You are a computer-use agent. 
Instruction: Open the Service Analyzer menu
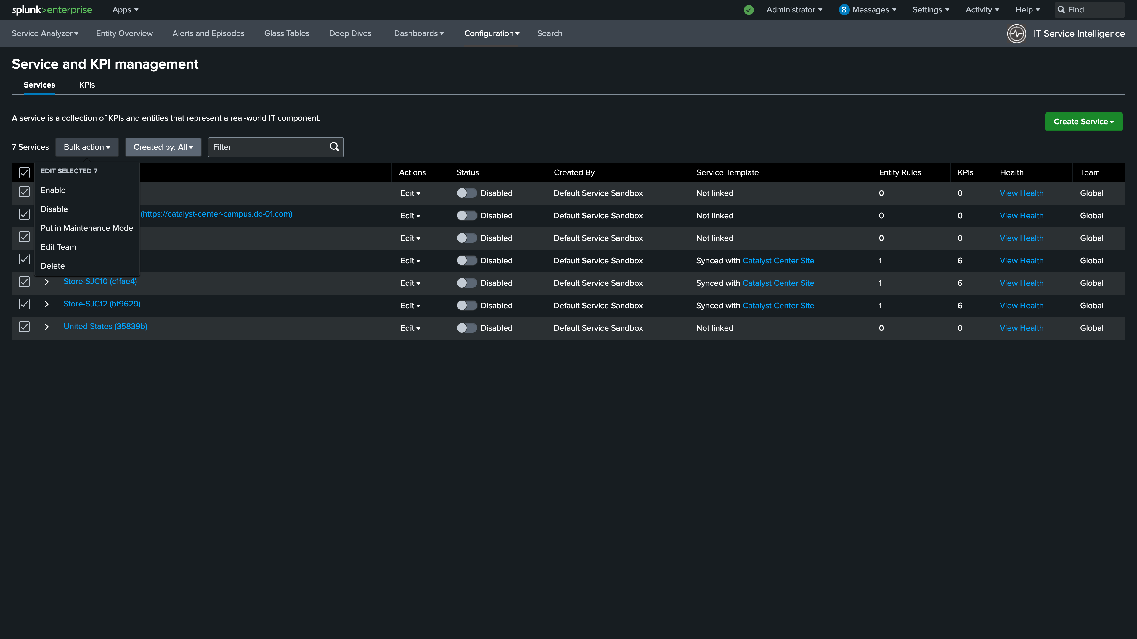(x=45, y=33)
